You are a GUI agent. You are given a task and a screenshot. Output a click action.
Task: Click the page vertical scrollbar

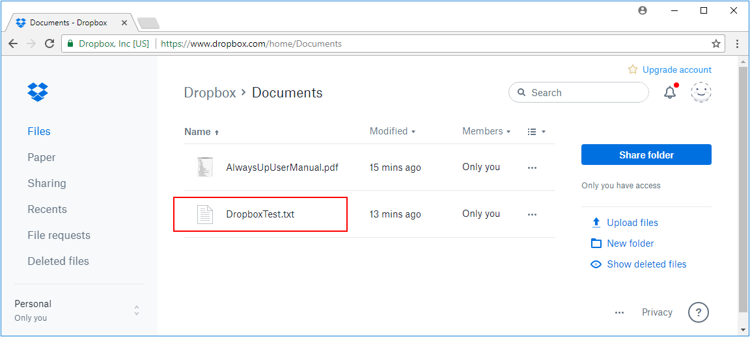[743, 191]
